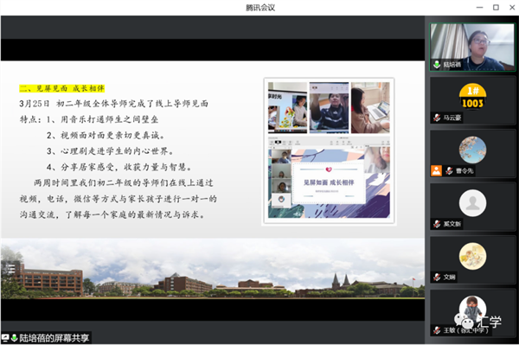Viewport: 519px width, 345px height.
Task: Click the name label 马云豪
Action: (x=452, y=118)
